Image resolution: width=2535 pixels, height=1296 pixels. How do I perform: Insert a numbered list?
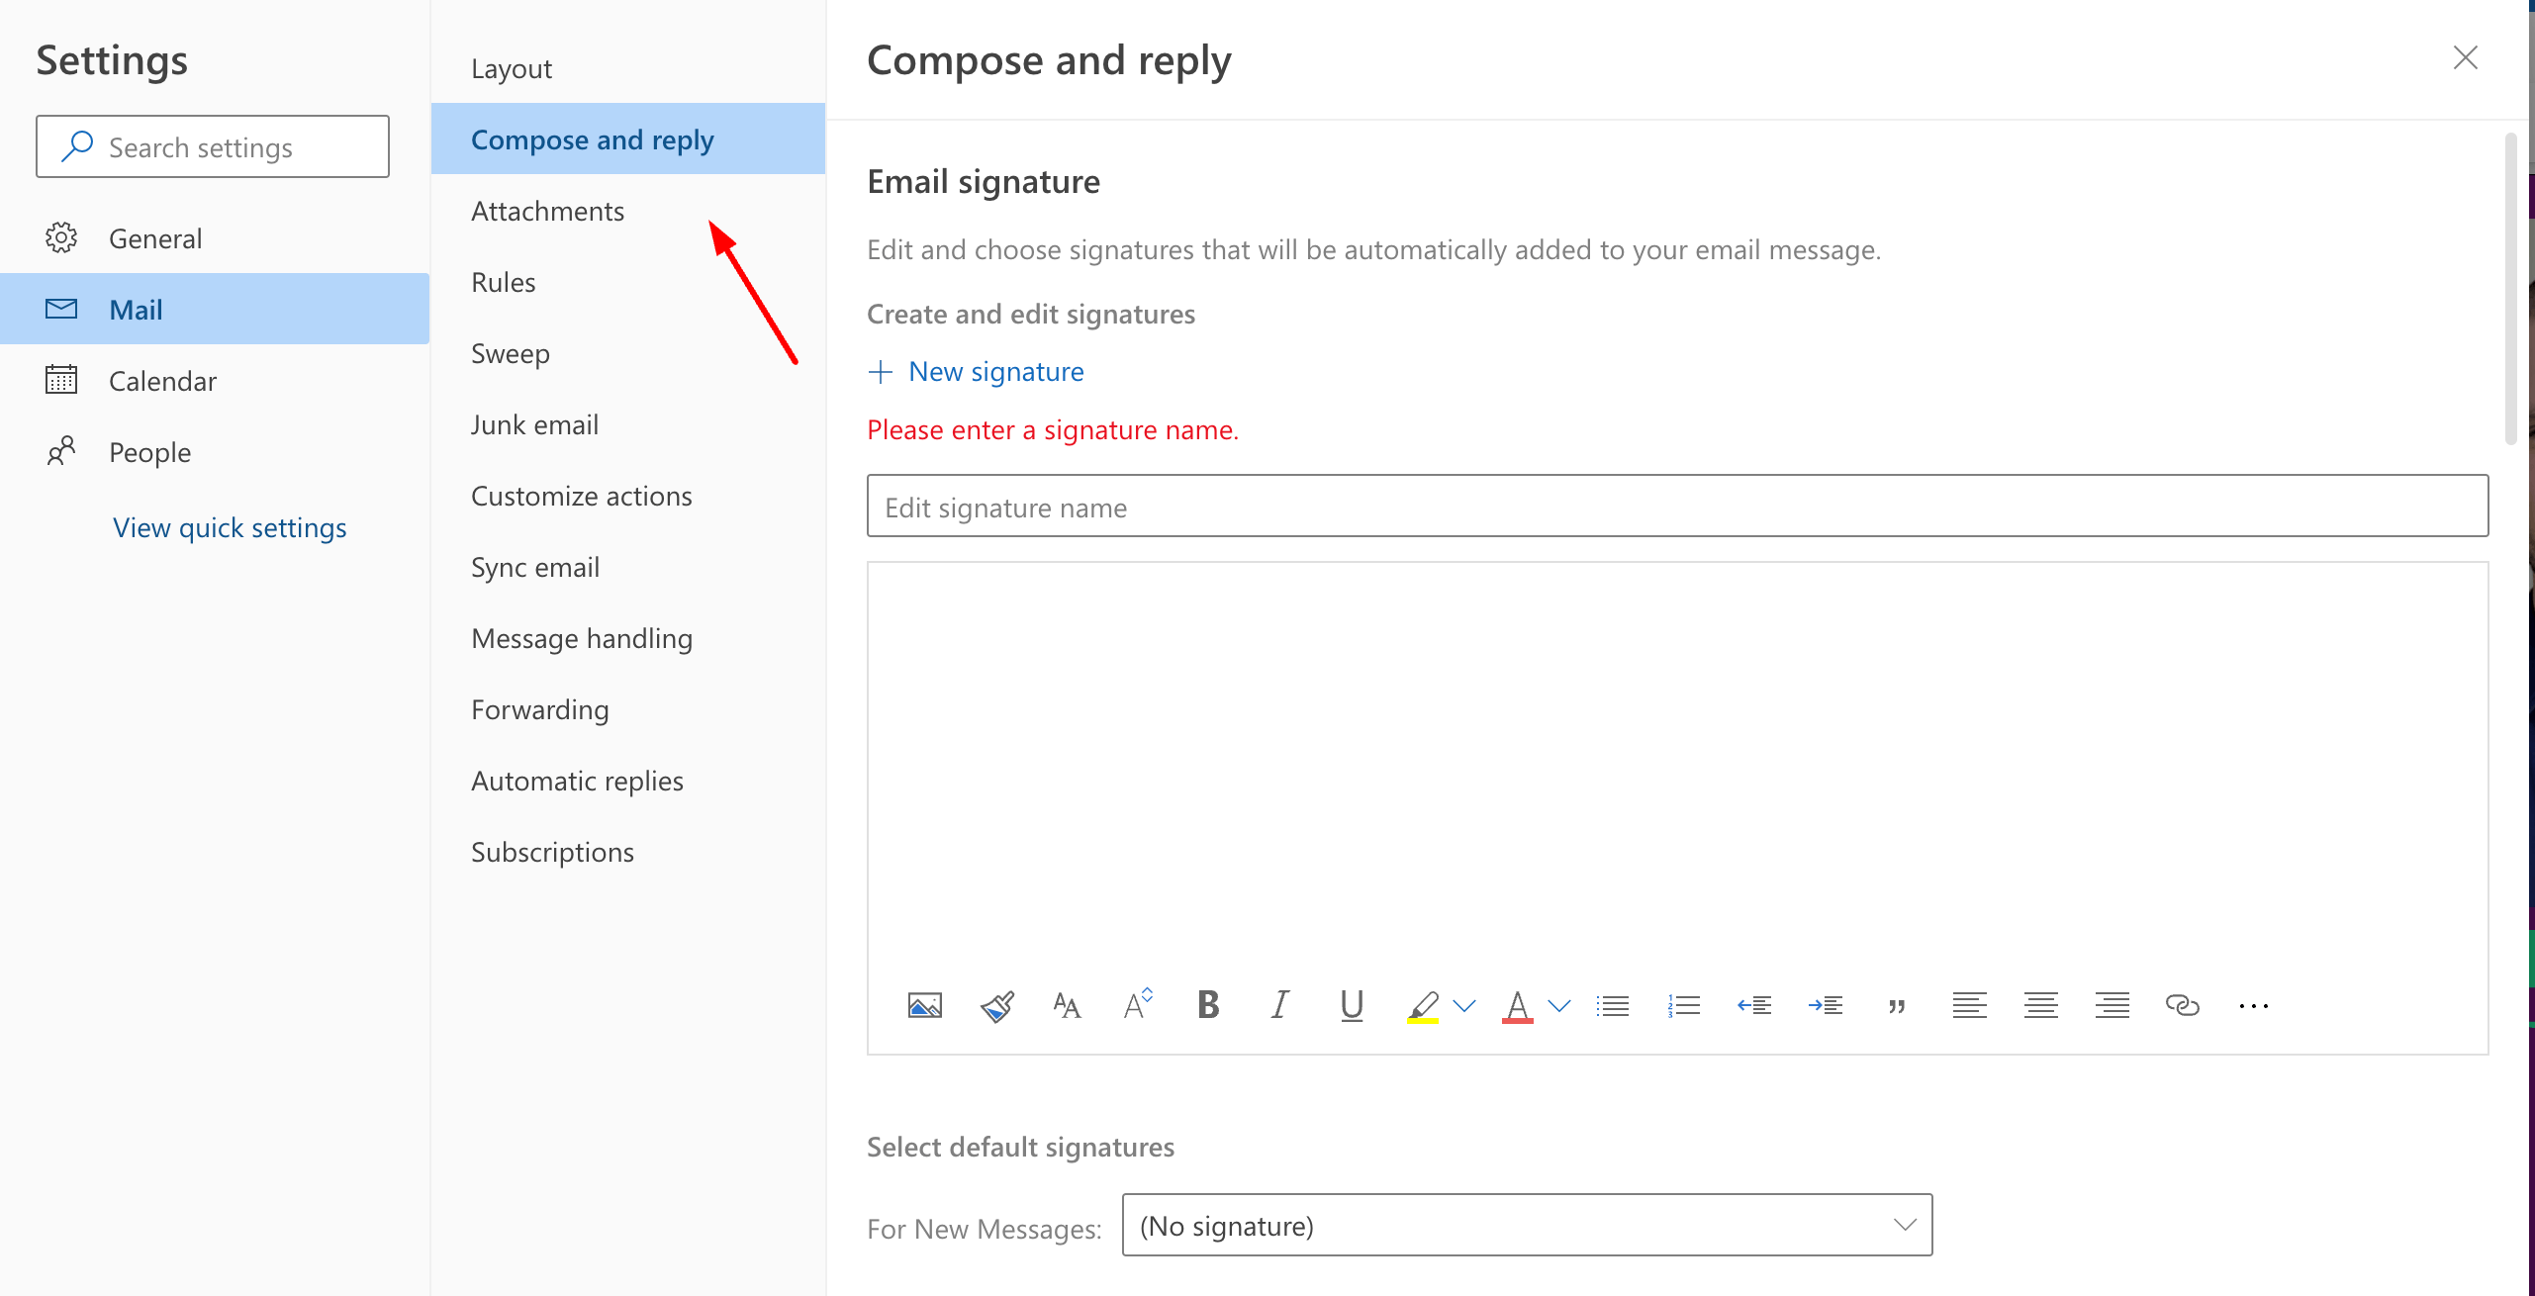coord(1684,1005)
